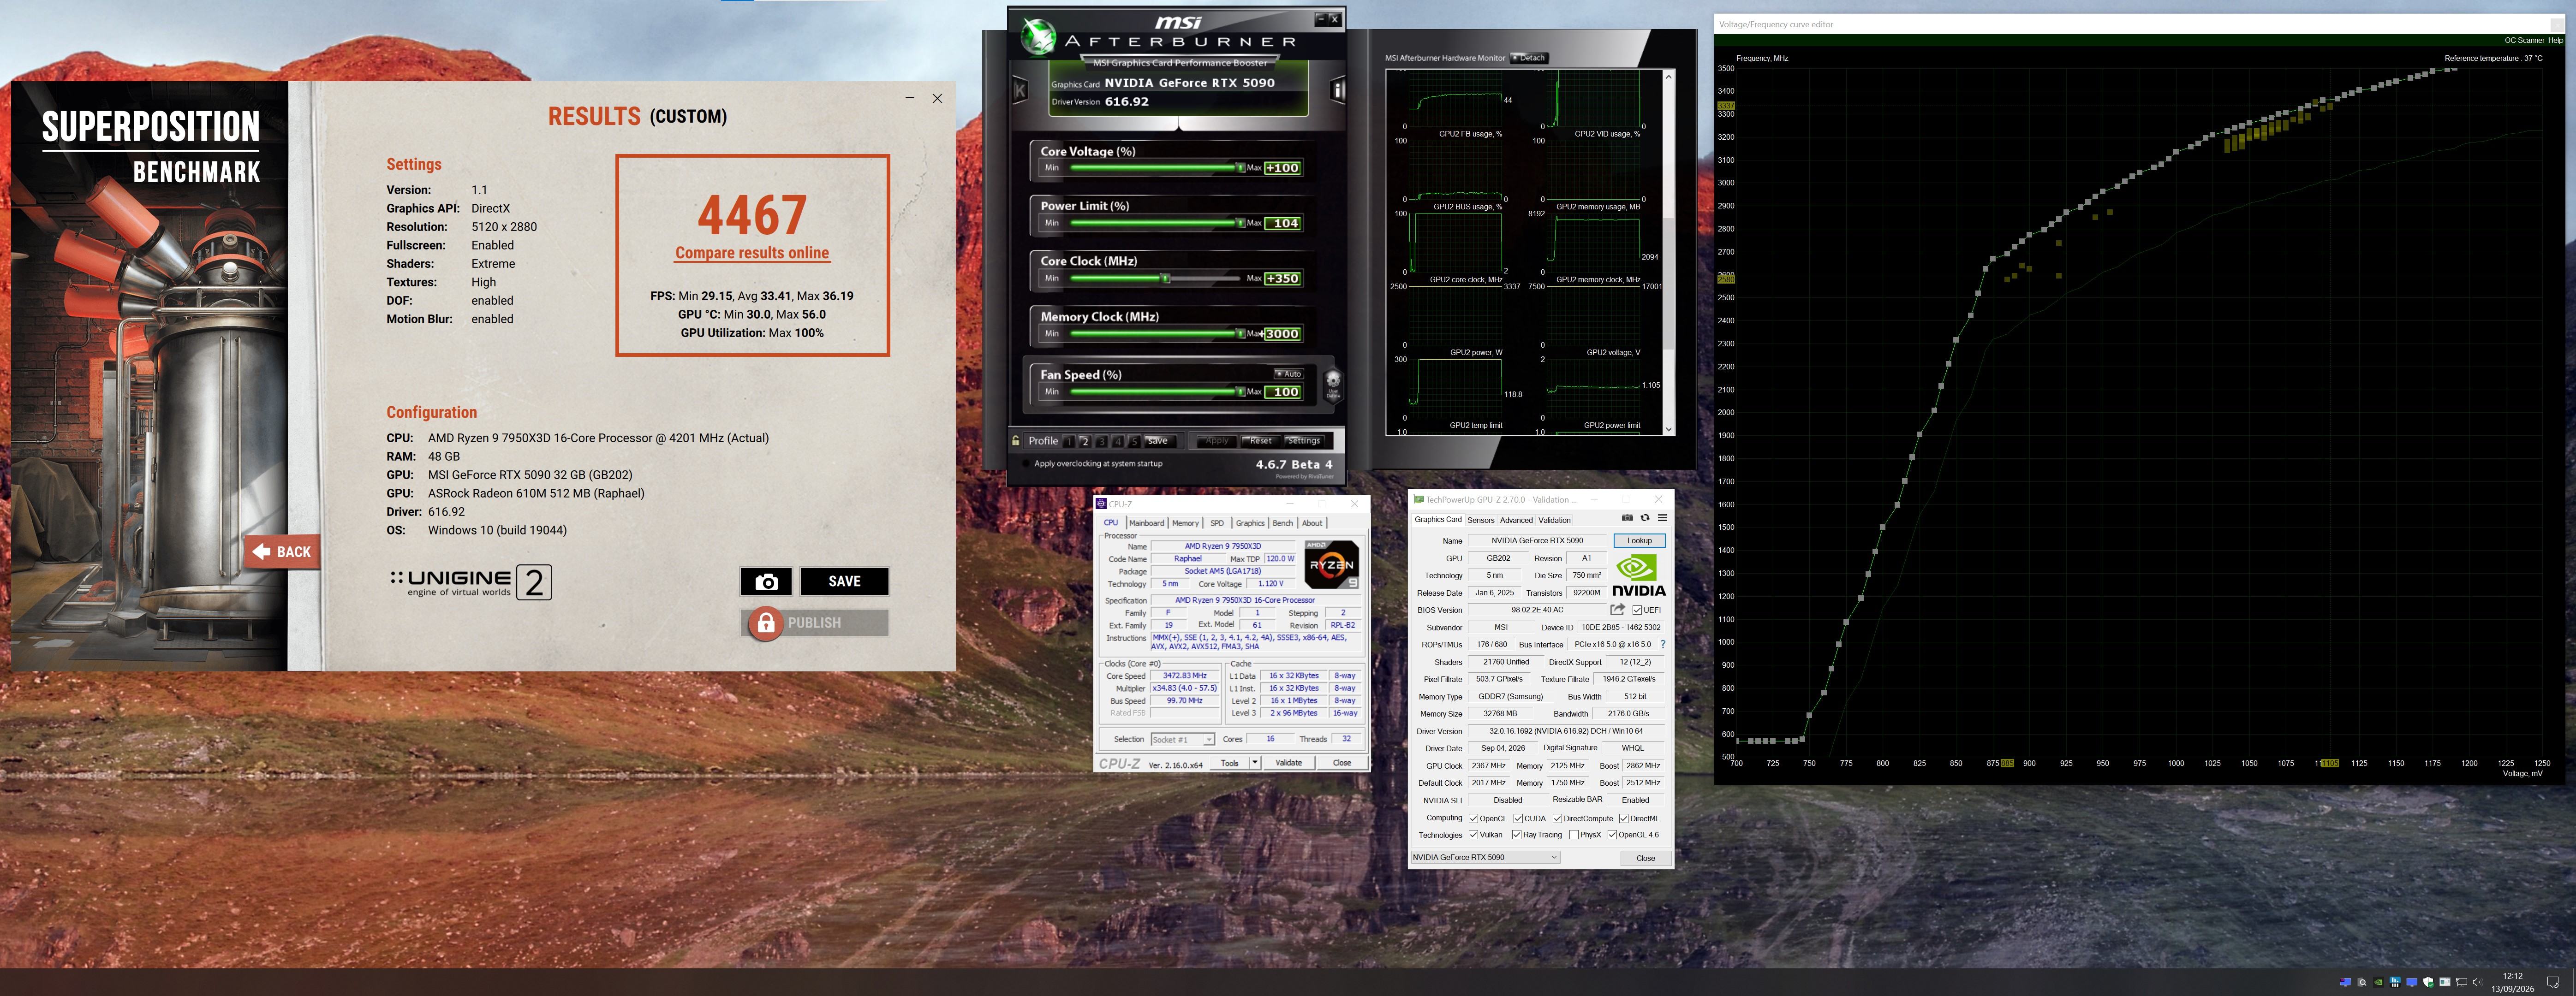Take a Superposition results screenshot with camera icon
Screen dimensions: 2576x996
coord(766,581)
